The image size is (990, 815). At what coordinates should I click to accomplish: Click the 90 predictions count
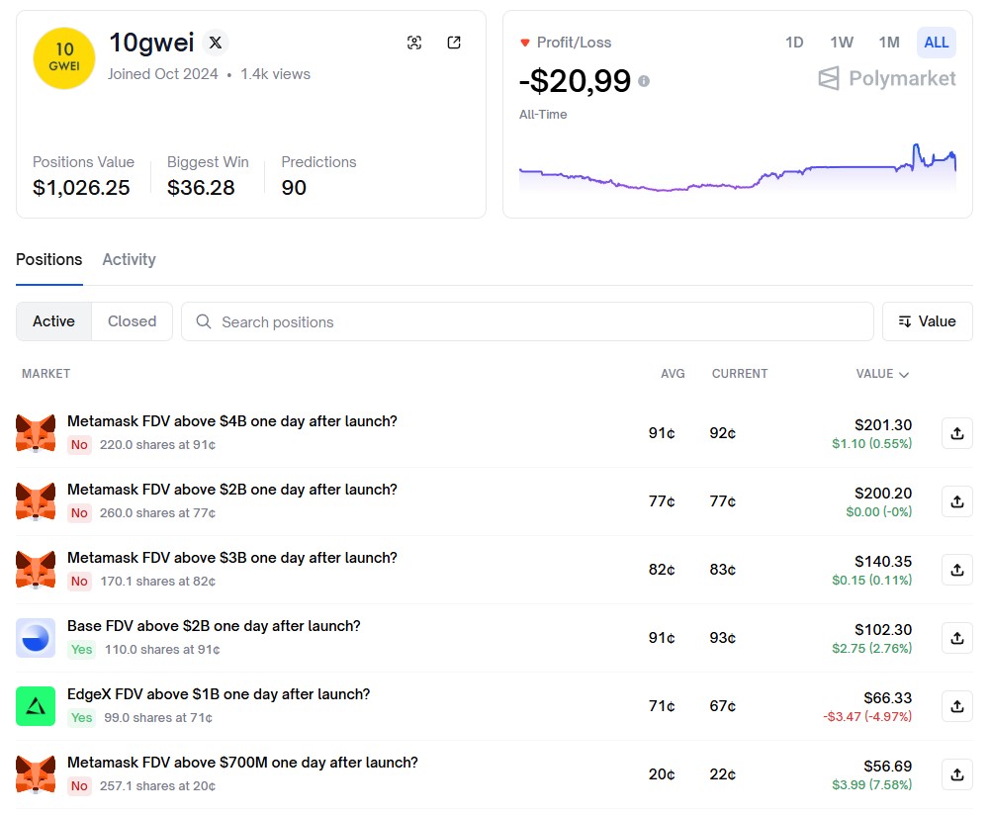coord(294,188)
